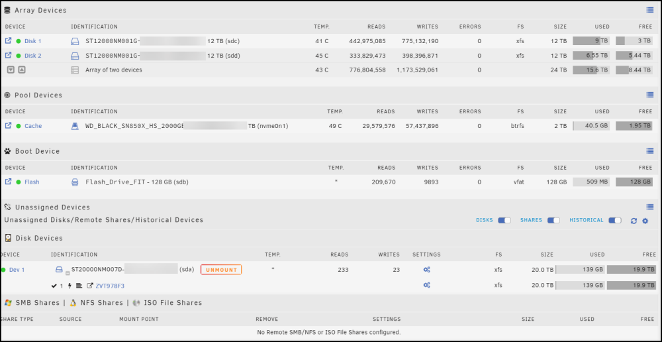The height and width of the screenshot is (342, 662).
Task: Click the Boot Device list view icon
Action: click(650, 151)
